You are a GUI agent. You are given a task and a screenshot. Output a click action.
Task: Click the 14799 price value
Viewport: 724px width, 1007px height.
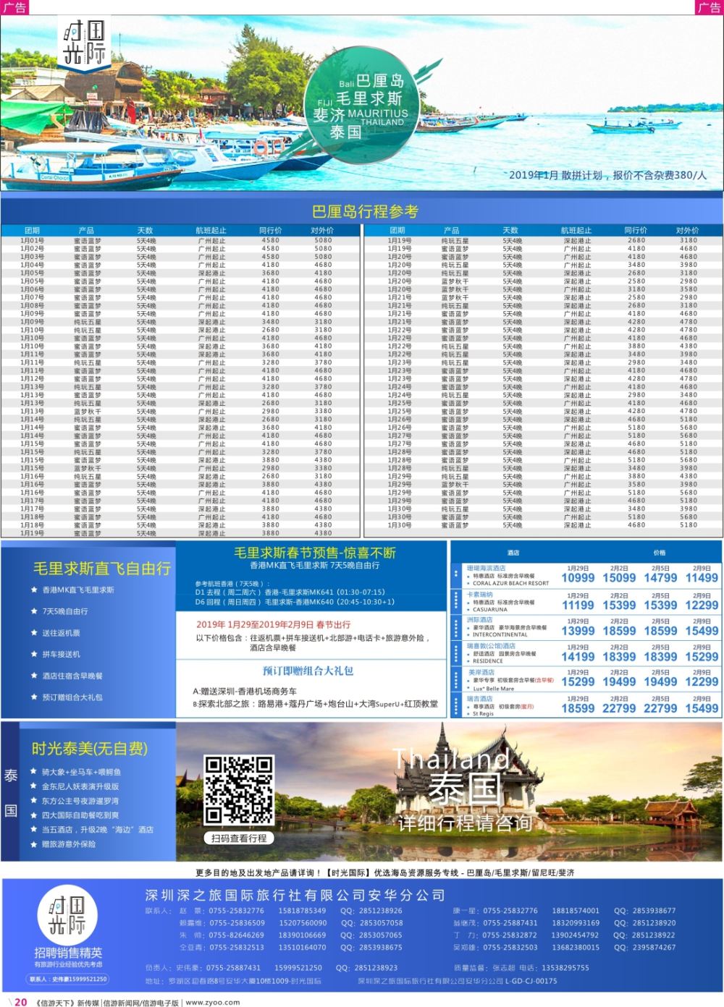pyautogui.click(x=660, y=577)
